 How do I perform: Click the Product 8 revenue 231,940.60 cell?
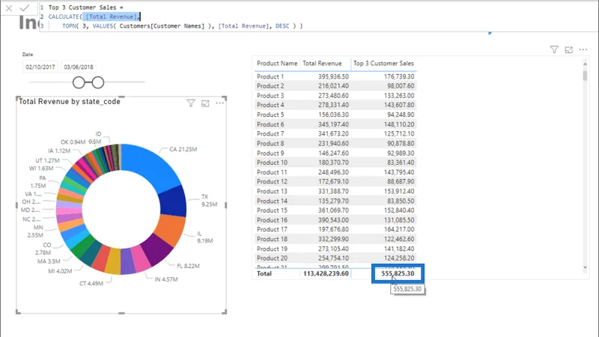pos(333,143)
